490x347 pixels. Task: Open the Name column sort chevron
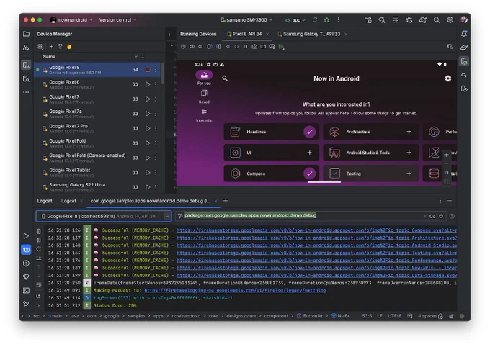[x=136, y=57]
